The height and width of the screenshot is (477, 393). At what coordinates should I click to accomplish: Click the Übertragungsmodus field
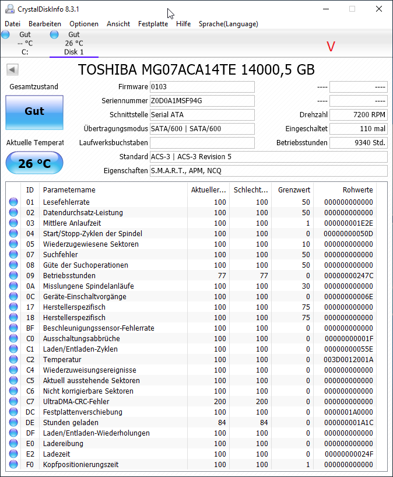point(202,129)
